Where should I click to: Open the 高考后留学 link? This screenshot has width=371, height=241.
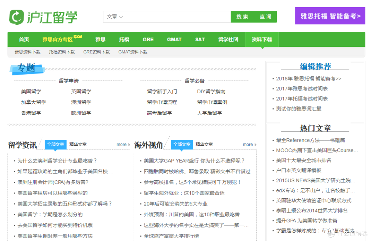point(159,113)
